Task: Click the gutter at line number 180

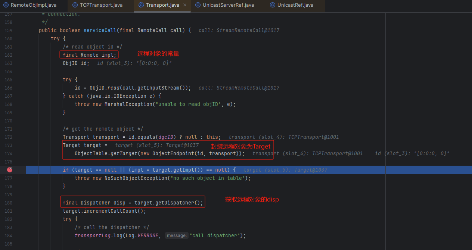Action: click(x=8, y=203)
